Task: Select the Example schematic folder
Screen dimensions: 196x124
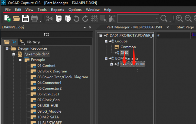Action: coord(38,60)
